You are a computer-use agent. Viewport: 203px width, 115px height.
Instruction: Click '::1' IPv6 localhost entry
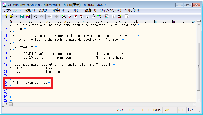[x=19, y=72]
